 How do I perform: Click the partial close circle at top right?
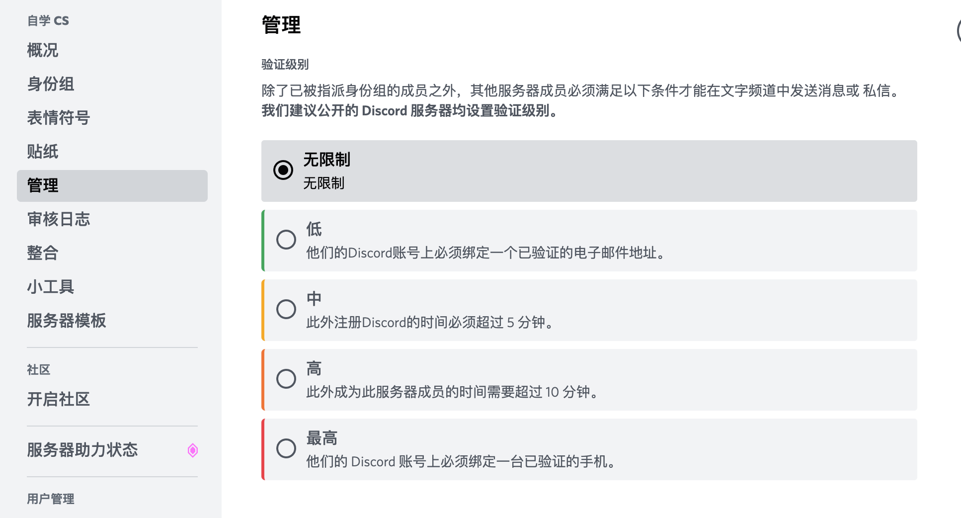click(x=959, y=31)
